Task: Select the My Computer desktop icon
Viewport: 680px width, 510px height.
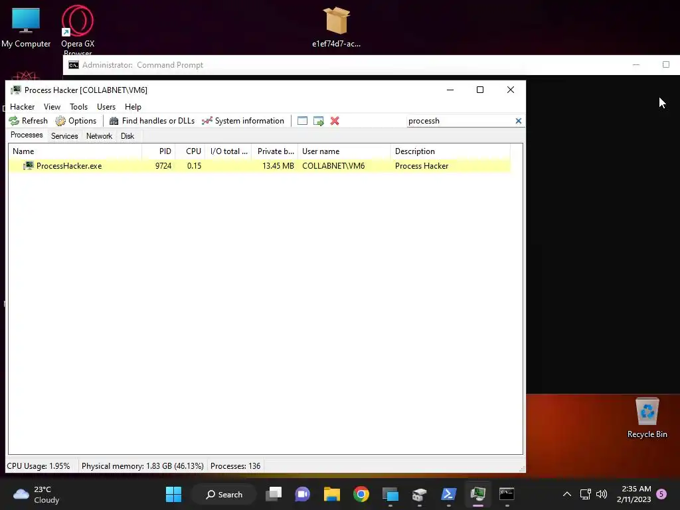Action: [x=26, y=28]
